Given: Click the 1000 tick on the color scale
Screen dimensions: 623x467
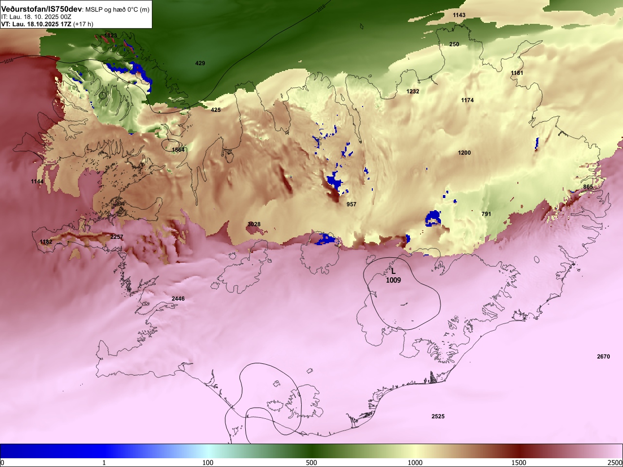Looking at the screenshot, I should pyautogui.click(x=415, y=463).
